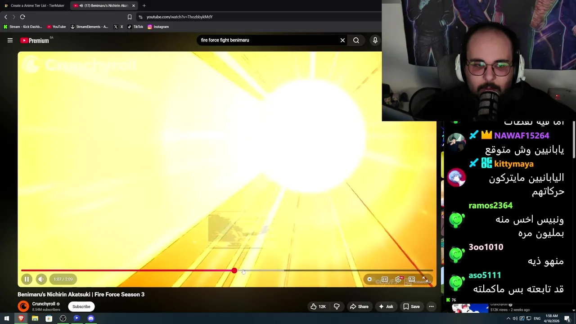Click the video title Benimaru's Nichirin Akatsuki

(x=81, y=294)
